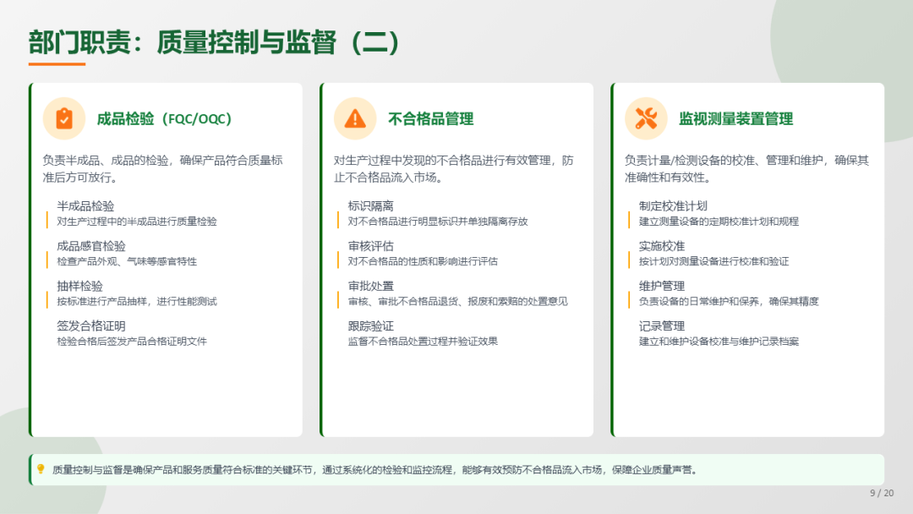This screenshot has width=913, height=514.
Task: Click the 审核评估 item heading
Action: [370, 246]
